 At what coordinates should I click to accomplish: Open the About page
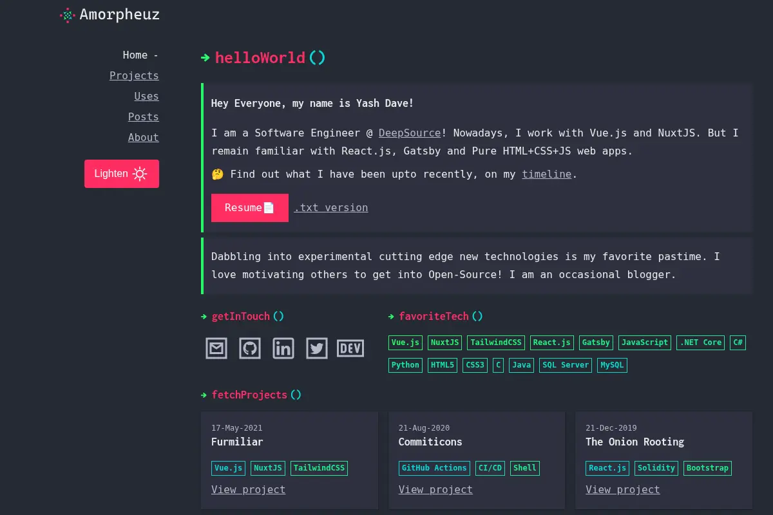144,138
